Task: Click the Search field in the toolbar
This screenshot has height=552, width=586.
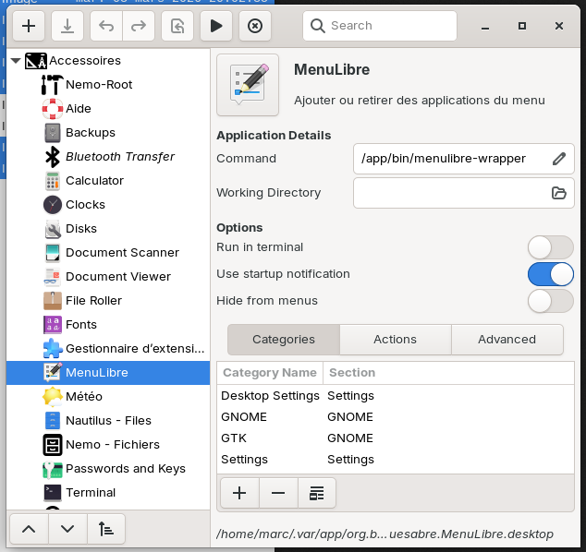Action: pos(379,26)
